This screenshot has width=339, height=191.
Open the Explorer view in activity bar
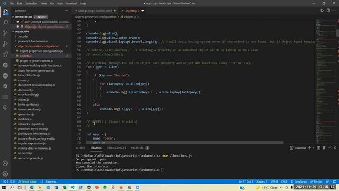[5, 12]
